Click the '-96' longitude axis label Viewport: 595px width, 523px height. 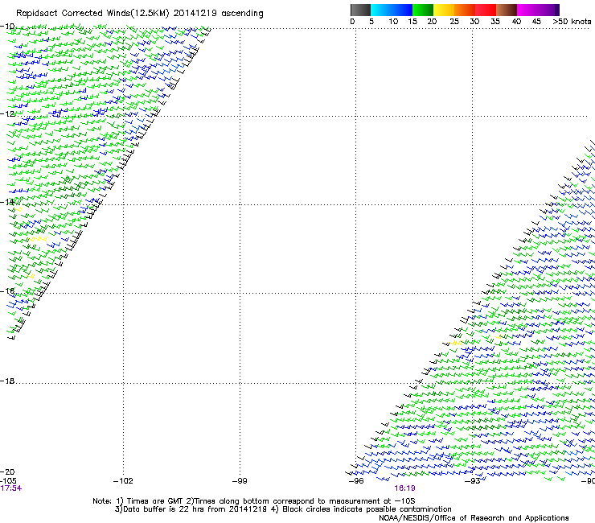(x=356, y=481)
